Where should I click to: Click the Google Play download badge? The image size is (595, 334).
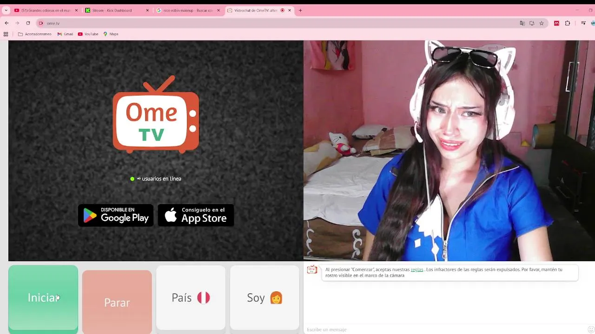tap(116, 215)
